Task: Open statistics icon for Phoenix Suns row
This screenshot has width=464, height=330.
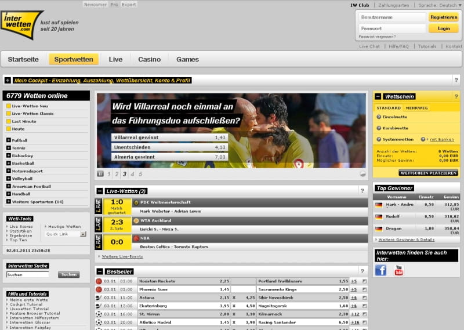Action: click(364, 289)
